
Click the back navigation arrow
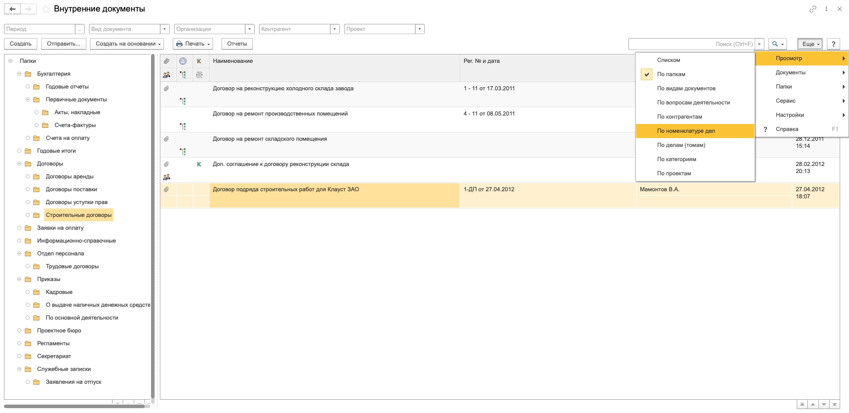12,9
